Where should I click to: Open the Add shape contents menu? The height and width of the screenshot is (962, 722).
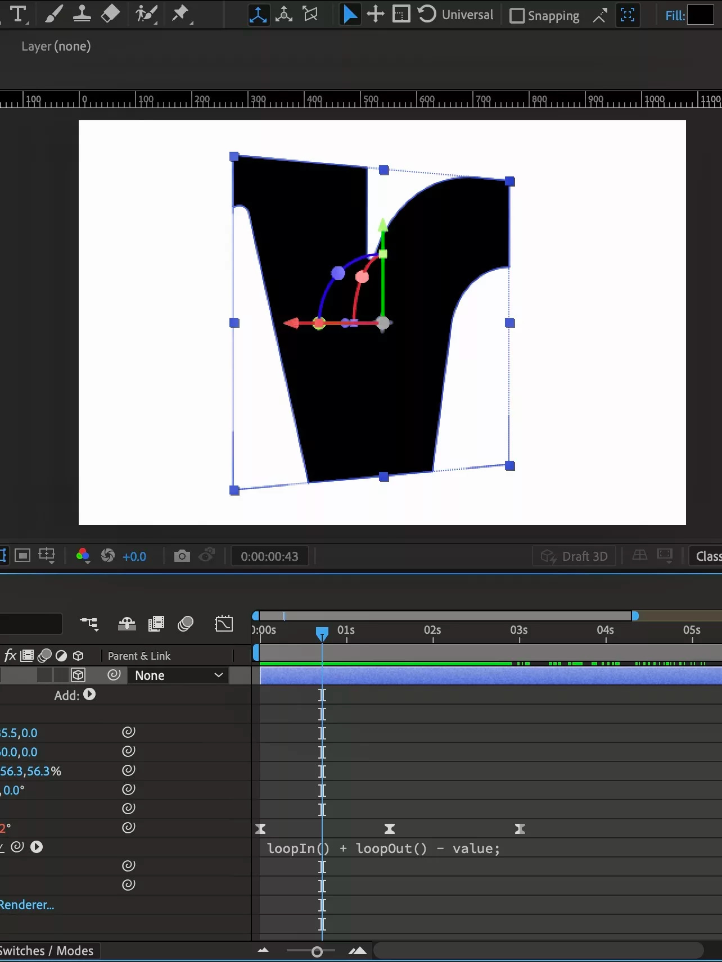(89, 695)
